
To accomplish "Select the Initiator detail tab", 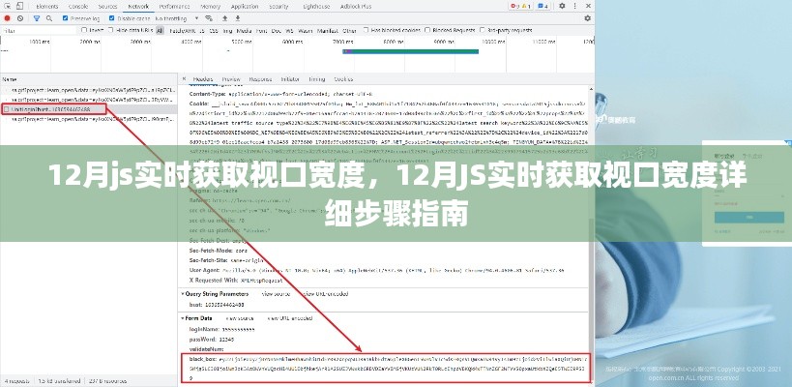I will pyautogui.click(x=290, y=78).
